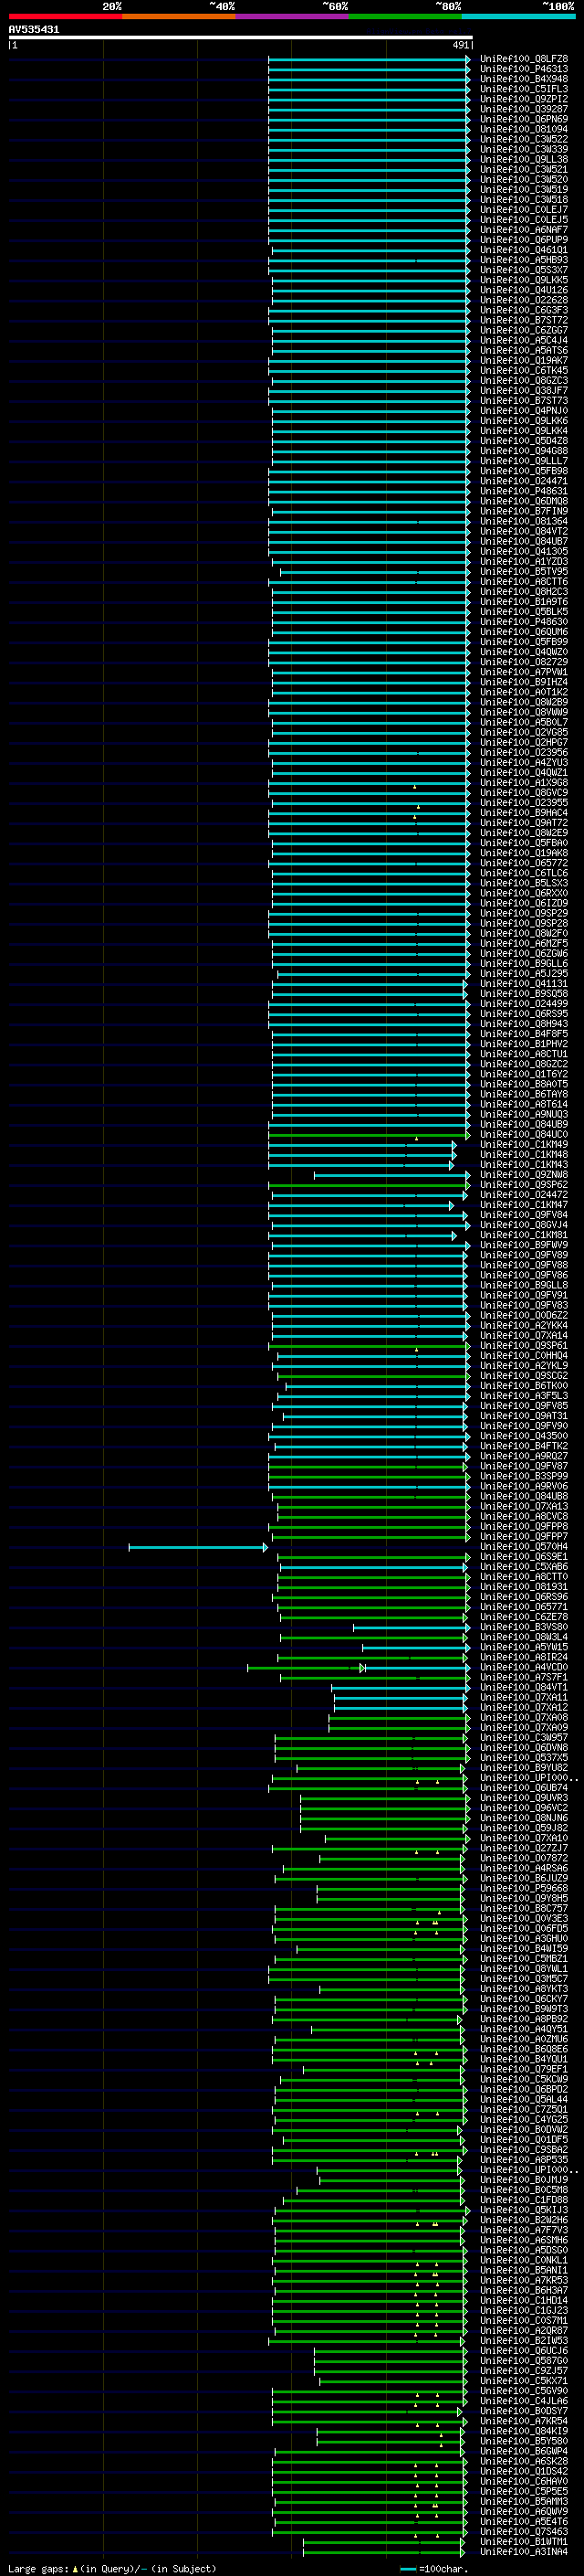
Task: Select the query label AV535431
Action: 34,30
